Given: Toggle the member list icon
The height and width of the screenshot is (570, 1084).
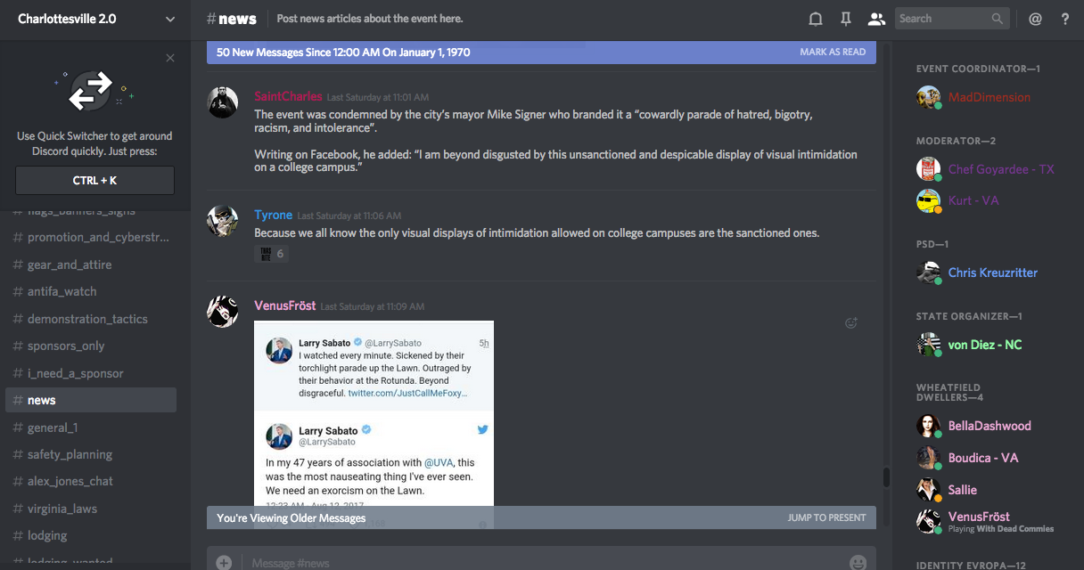Looking at the screenshot, I should click(x=875, y=19).
